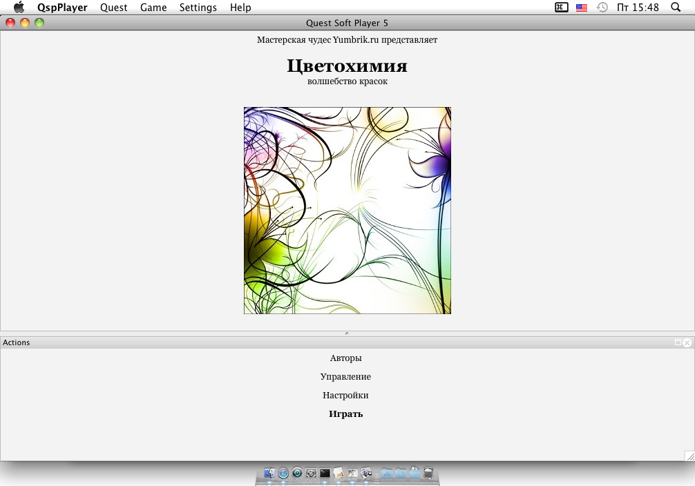Click the keyboard viewer command-key icon
Screen dimensions: 695x486
coord(561,8)
